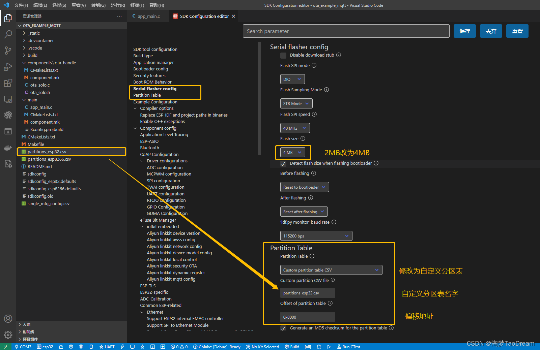
Task: Show info for Offset of partition table
Action: pyautogui.click(x=330, y=303)
